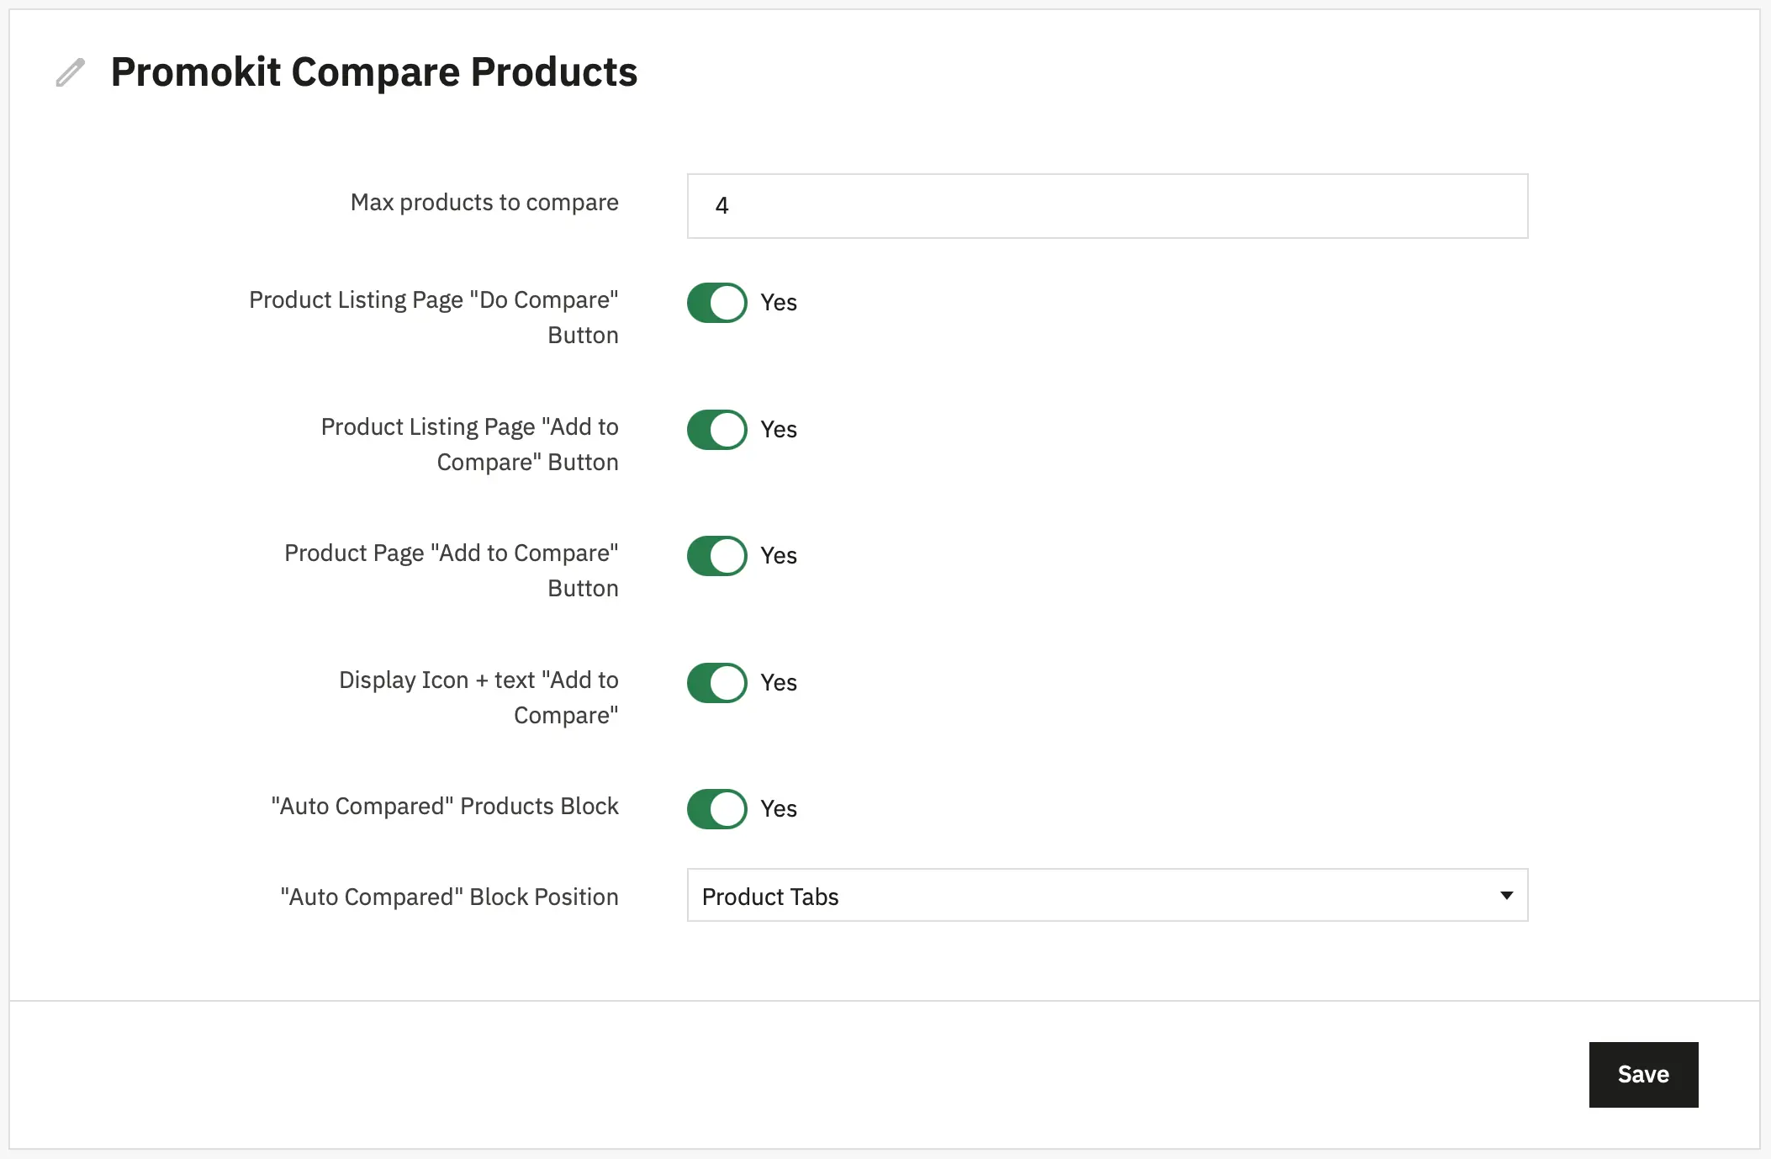Turn off "Auto Compared" Products Block switch
Screen dimensions: 1771x1159
coord(716,809)
